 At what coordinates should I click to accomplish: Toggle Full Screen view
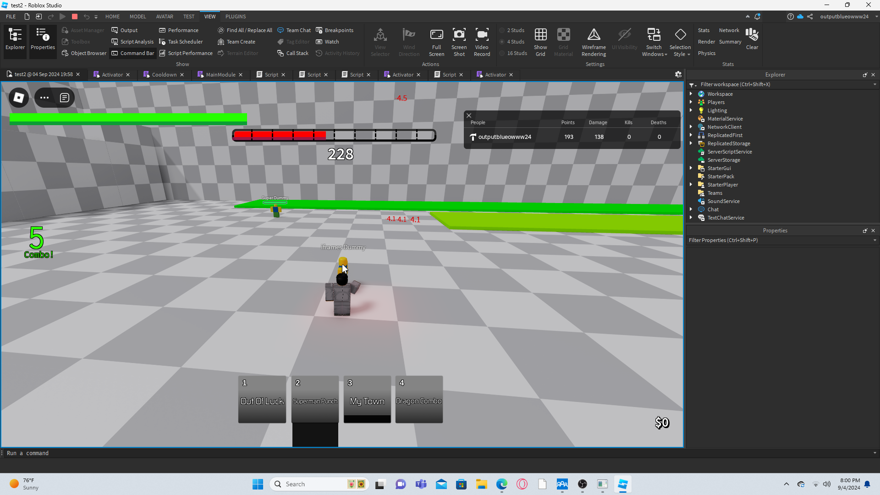coord(436,42)
